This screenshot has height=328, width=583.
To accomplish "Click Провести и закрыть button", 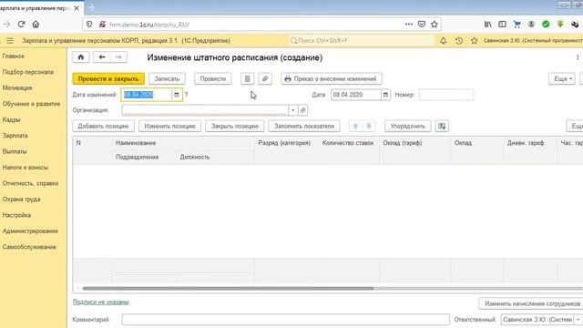I will pyautogui.click(x=108, y=79).
